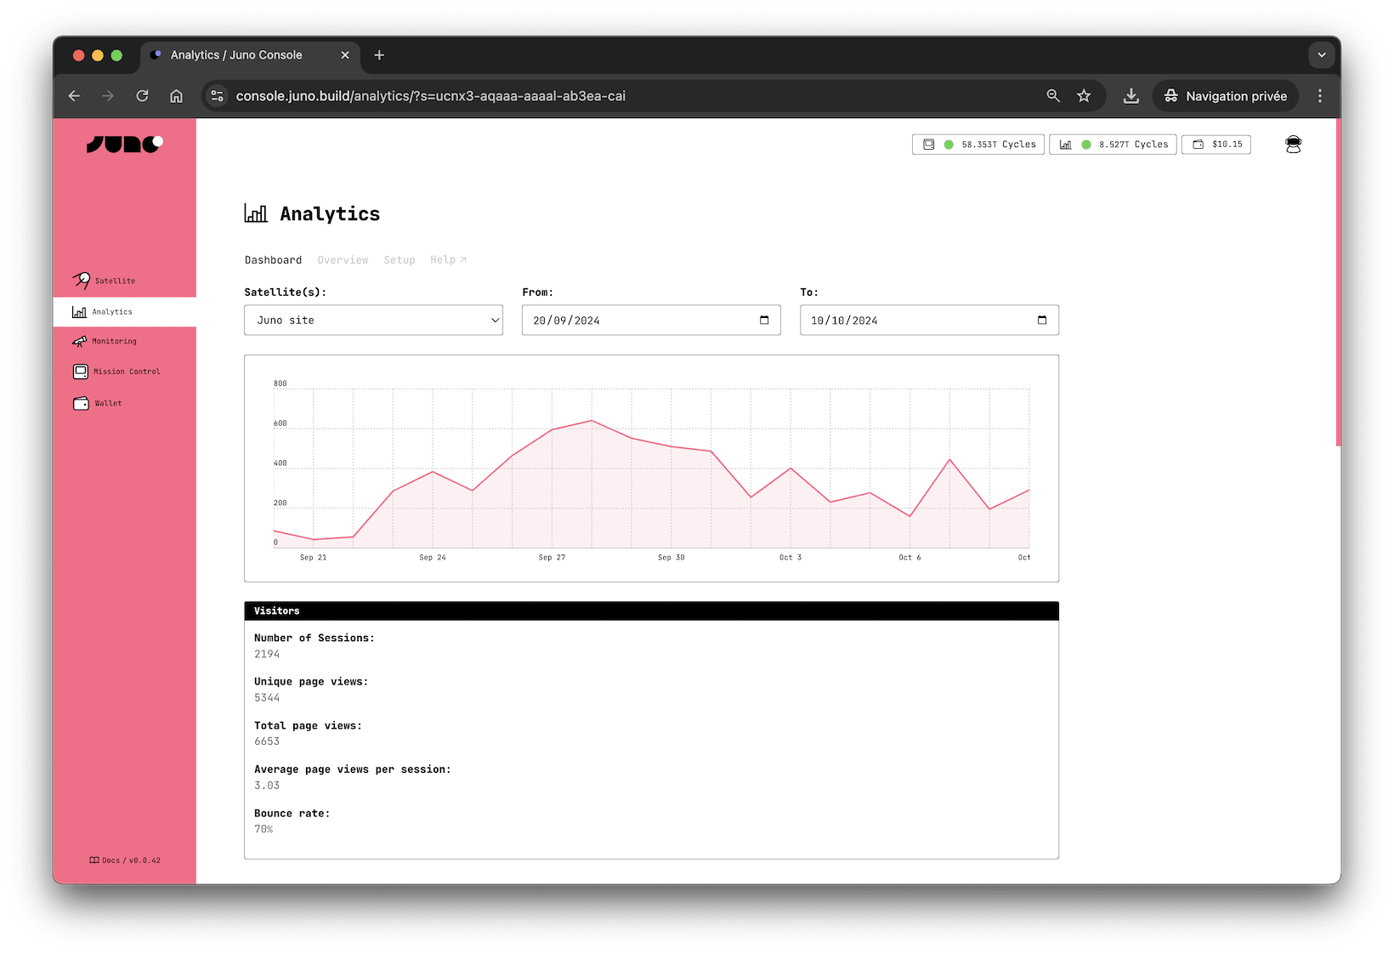Open the Juno site satellite dropdown
This screenshot has width=1394, height=954.
click(x=373, y=320)
